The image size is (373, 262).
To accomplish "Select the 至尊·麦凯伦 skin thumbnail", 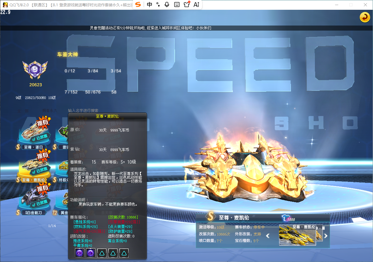I will [x=297, y=235].
